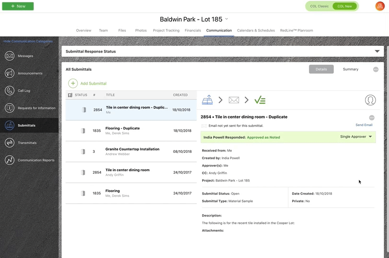Open the project name dropdown chevron

coord(227,19)
